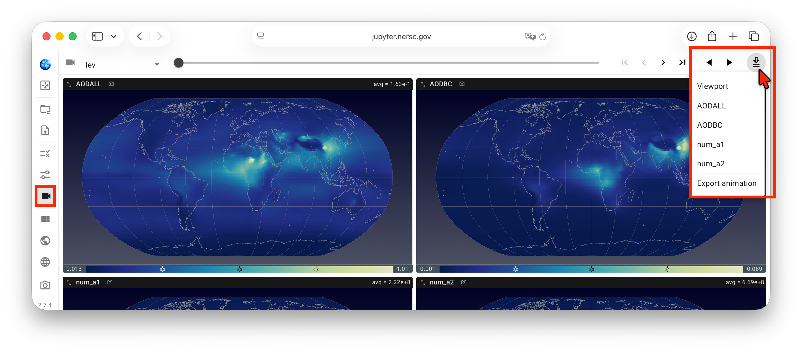The width and height of the screenshot is (802, 352).
Task: Expand the num_a2 view panel
Action: 423,282
